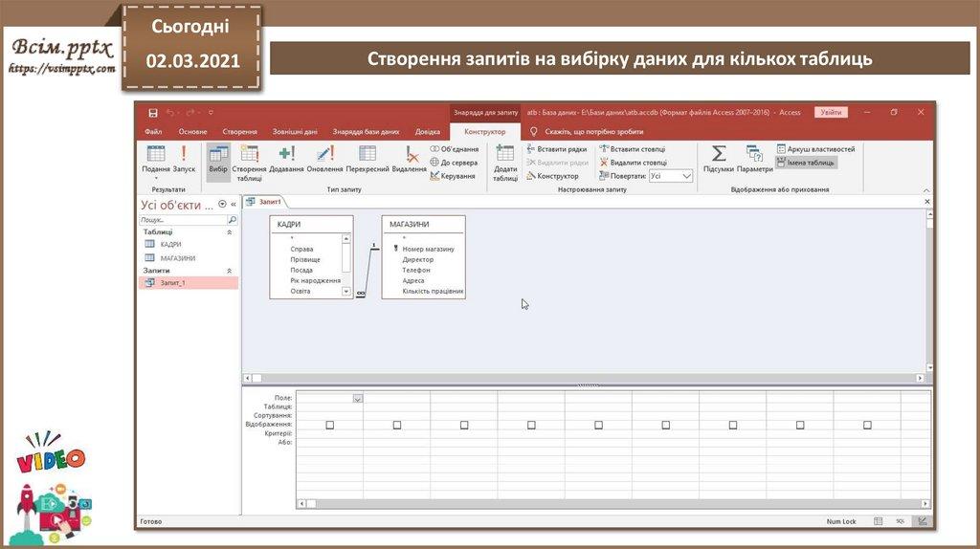980x549 pixels.
Task: Open the Створення ribbon tab
Action: (239, 131)
